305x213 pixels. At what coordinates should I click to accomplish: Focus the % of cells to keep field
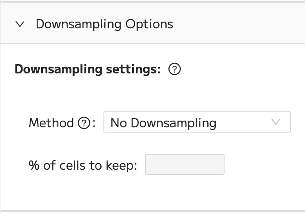tap(185, 164)
